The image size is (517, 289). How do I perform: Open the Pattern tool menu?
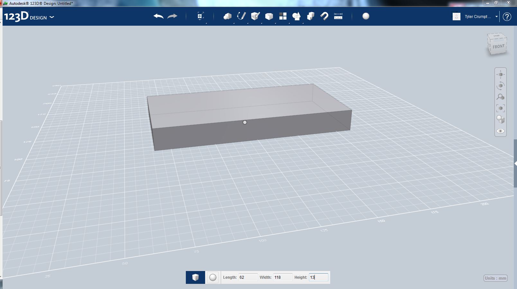click(x=283, y=16)
